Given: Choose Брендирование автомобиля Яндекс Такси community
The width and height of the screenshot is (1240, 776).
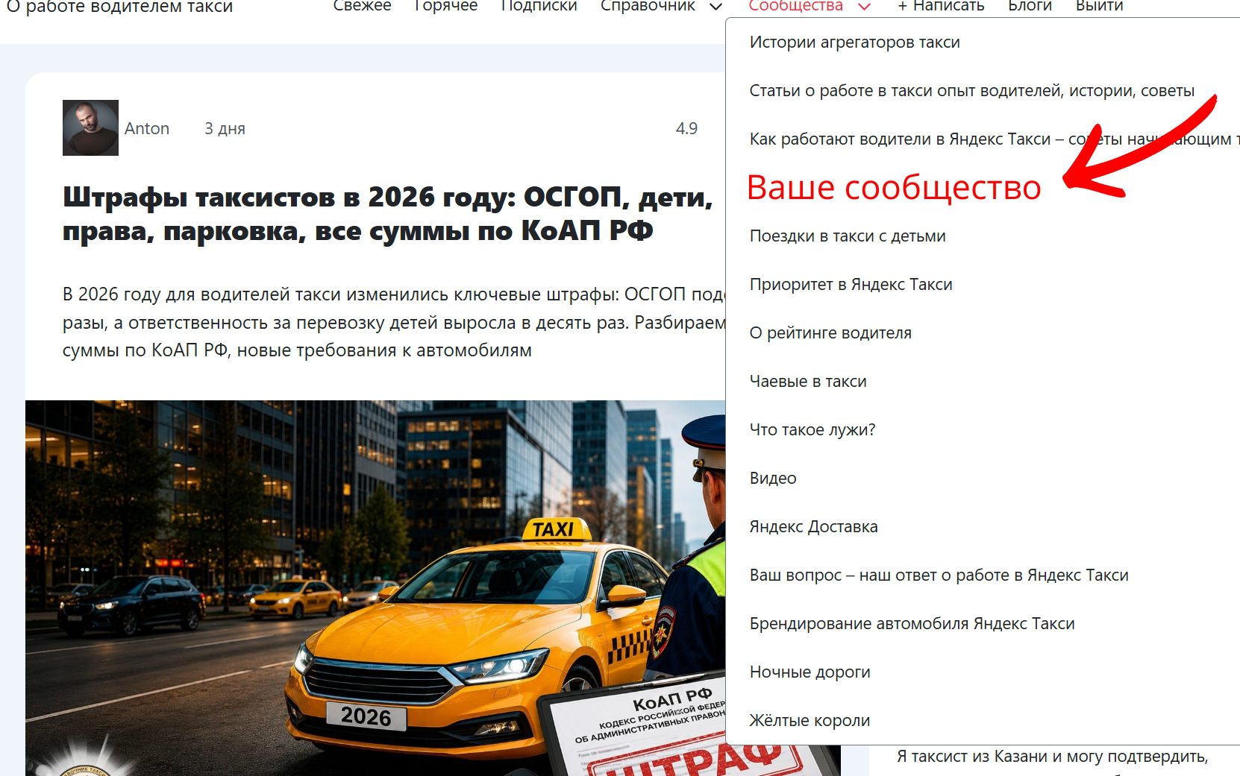Looking at the screenshot, I should pyautogui.click(x=912, y=624).
